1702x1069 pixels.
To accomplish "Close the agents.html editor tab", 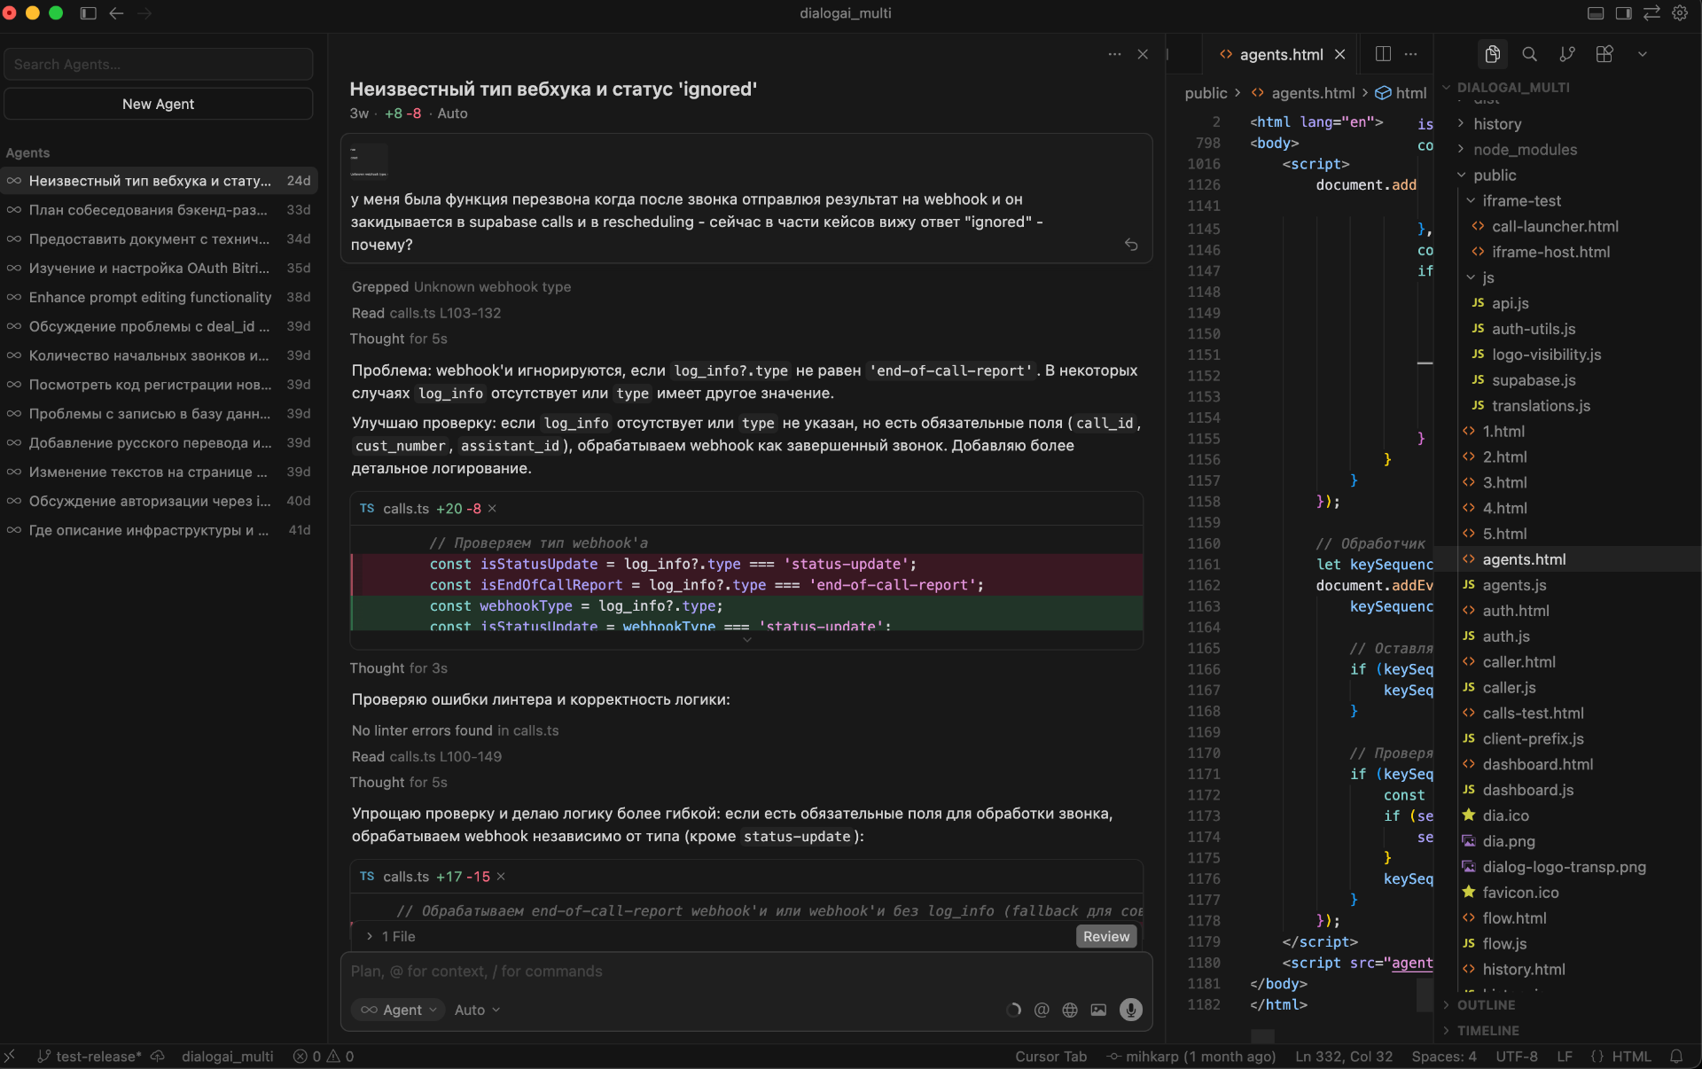I will [x=1339, y=54].
